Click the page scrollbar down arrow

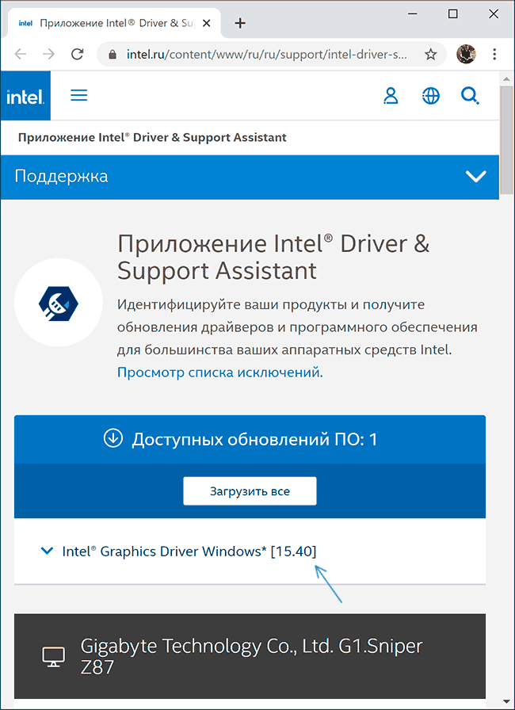[x=507, y=702]
